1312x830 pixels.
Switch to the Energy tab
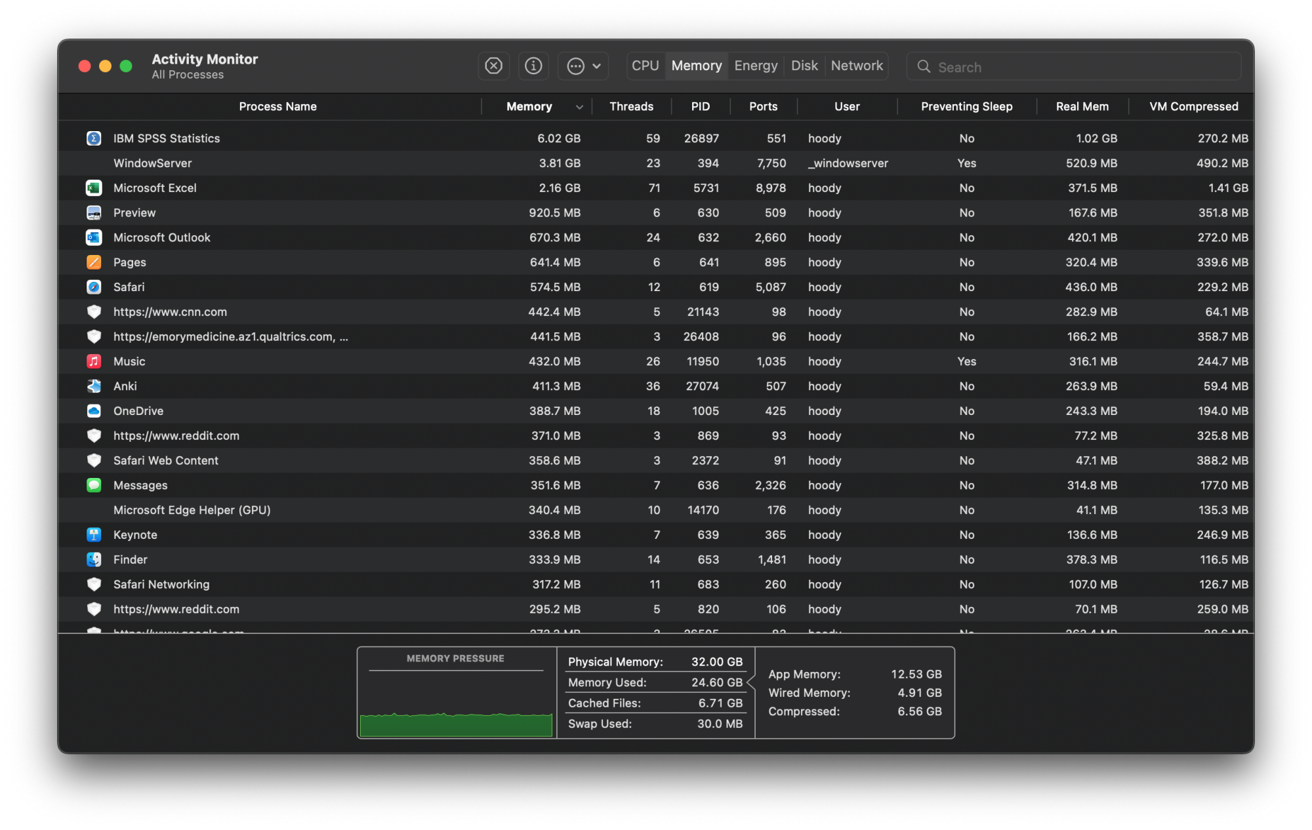click(x=756, y=66)
